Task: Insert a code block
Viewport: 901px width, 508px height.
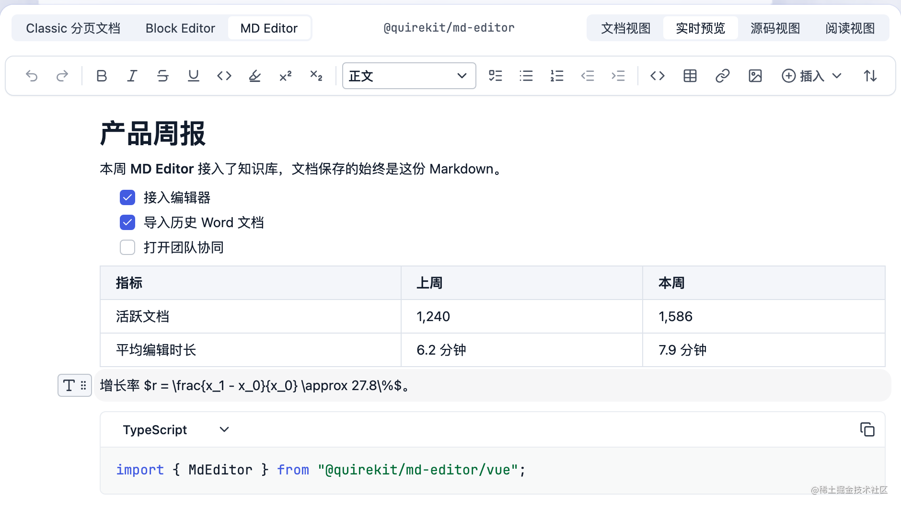Action: [x=658, y=76]
